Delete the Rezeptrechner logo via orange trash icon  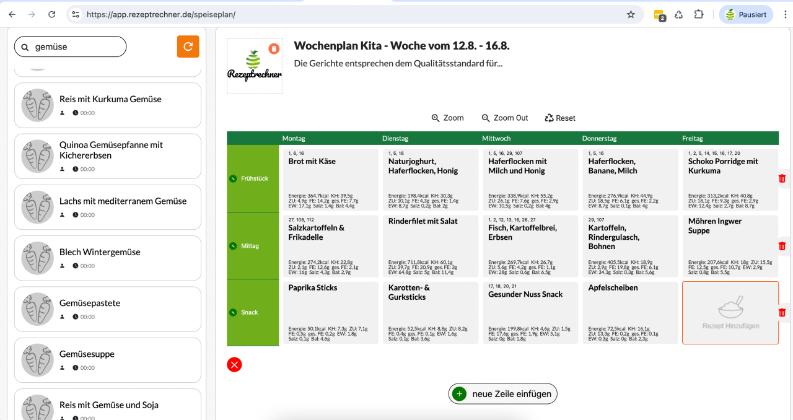pyautogui.click(x=273, y=47)
